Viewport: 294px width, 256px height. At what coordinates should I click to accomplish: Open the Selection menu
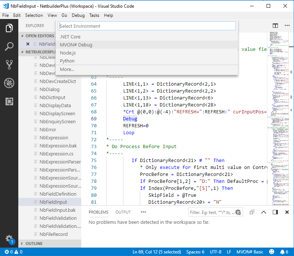coord(34,15)
